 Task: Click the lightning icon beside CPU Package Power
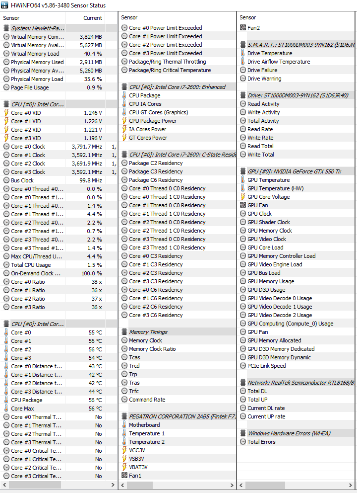[x=124, y=121]
